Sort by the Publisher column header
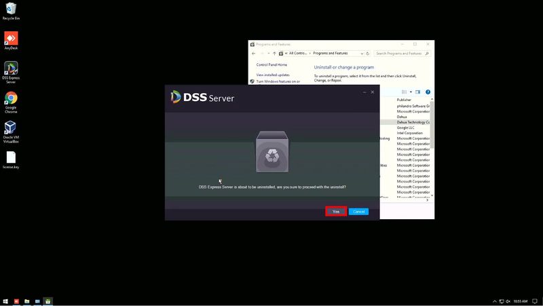 tap(404, 100)
